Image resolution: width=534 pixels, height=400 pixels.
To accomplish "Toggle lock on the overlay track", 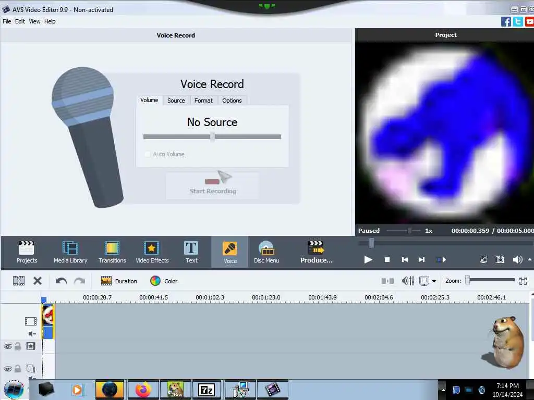I will tap(18, 368).
